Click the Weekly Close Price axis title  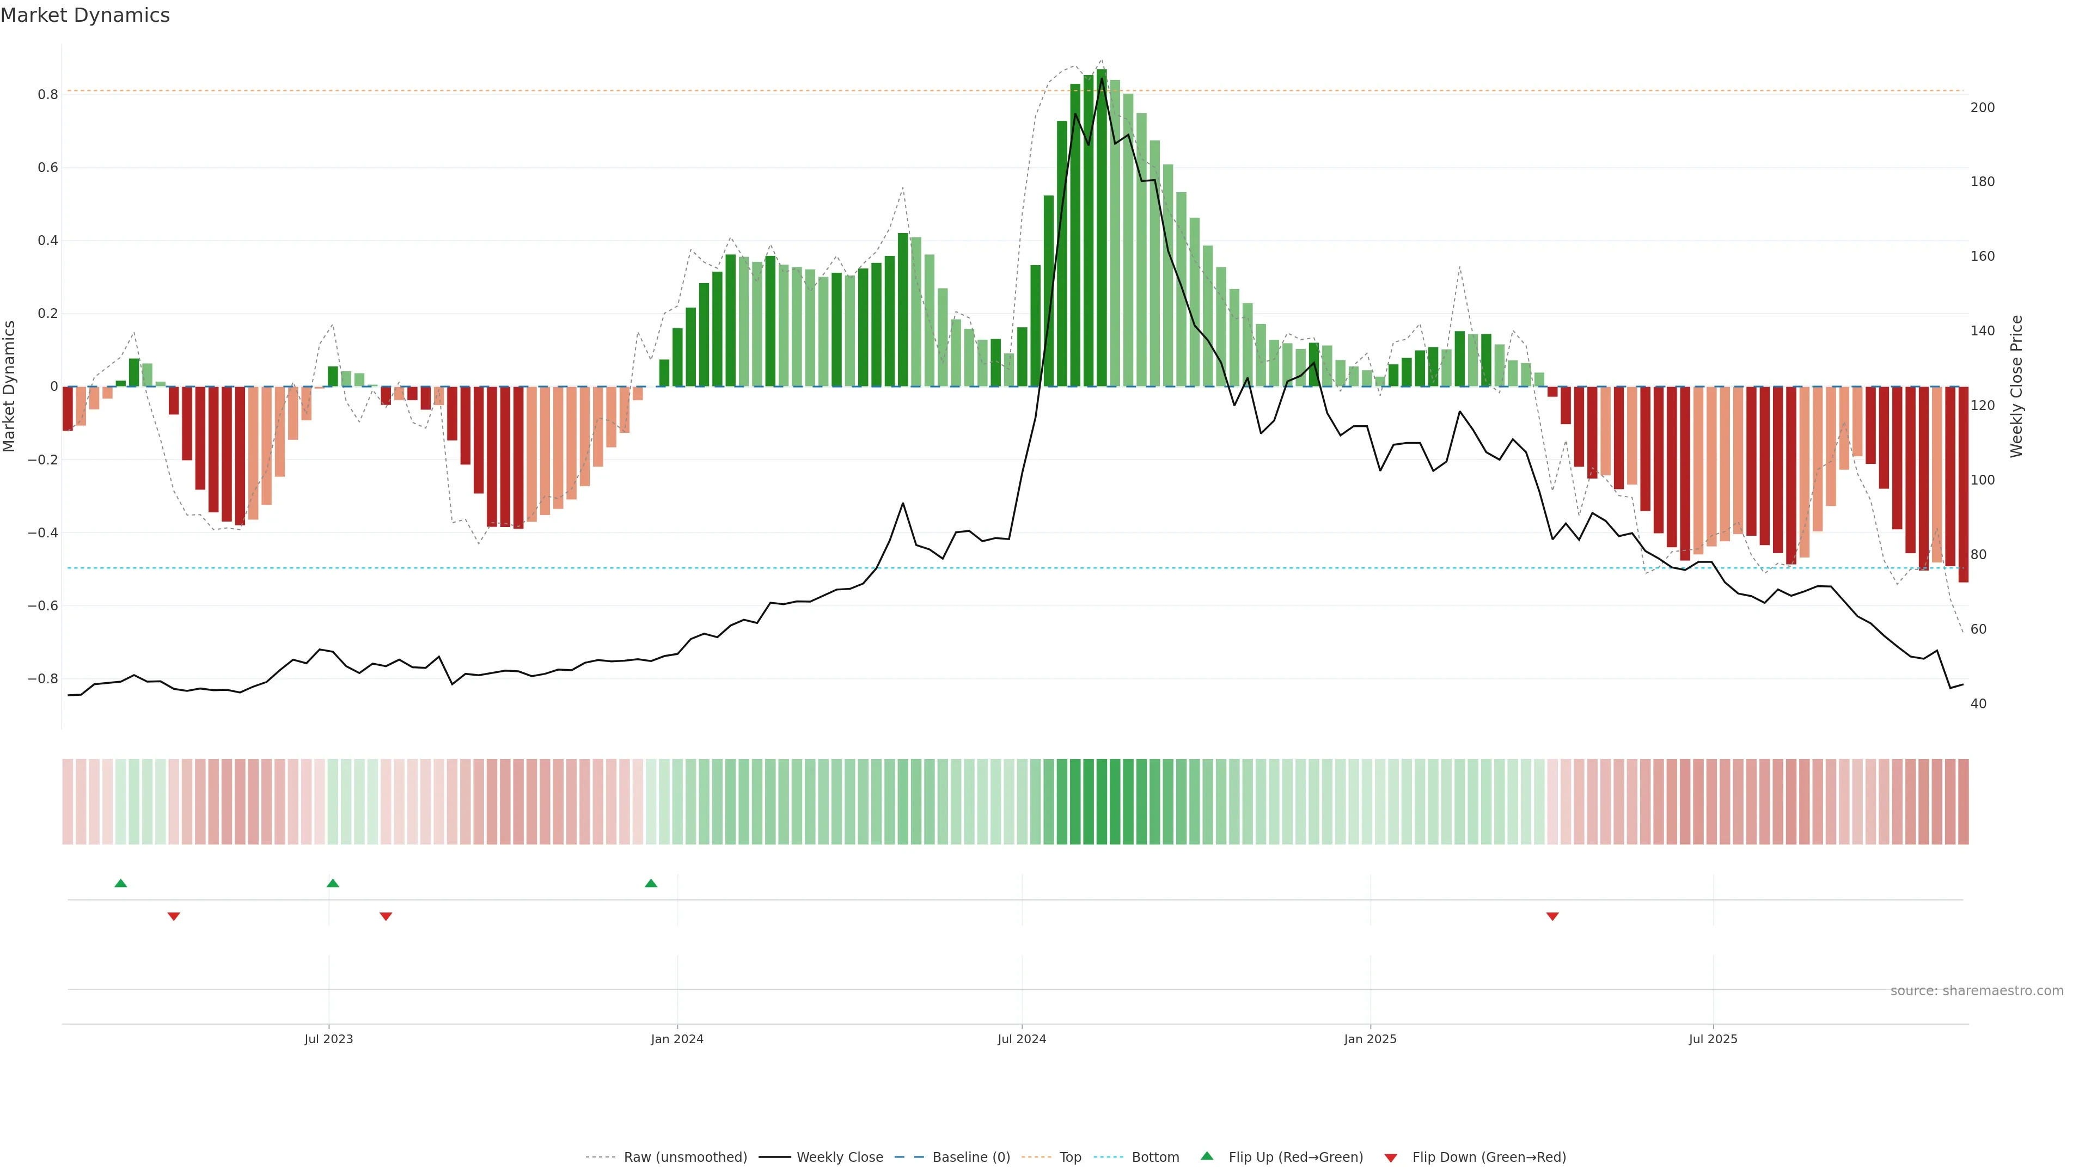pos(2016,387)
